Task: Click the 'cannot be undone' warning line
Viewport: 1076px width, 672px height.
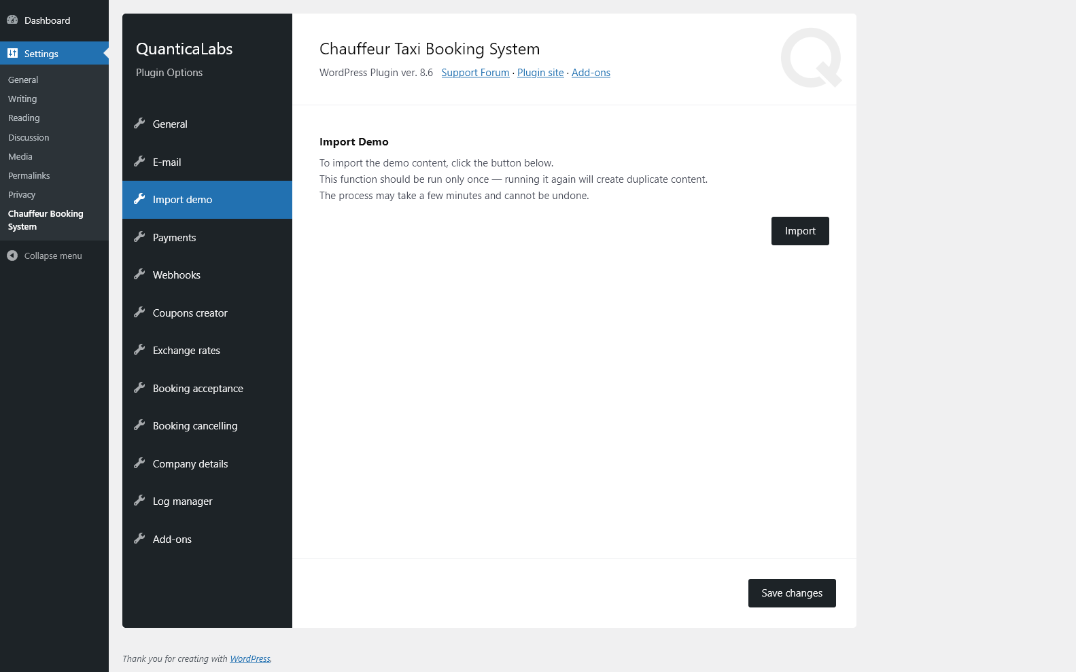Action: (x=454, y=196)
